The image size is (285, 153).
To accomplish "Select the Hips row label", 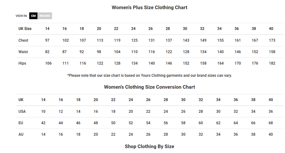I will coord(22,63).
